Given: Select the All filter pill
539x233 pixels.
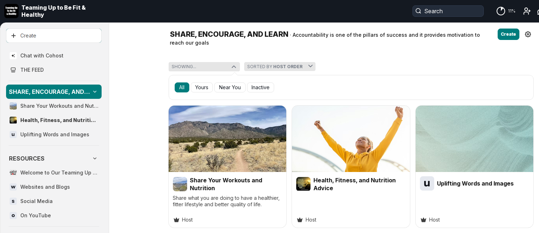Looking at the screenshot, I should click(x=182, y=87).
